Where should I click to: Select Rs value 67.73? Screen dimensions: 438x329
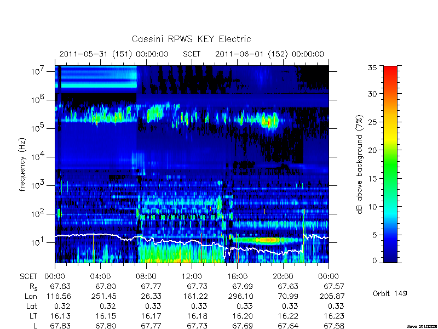[x=197, y=286]
